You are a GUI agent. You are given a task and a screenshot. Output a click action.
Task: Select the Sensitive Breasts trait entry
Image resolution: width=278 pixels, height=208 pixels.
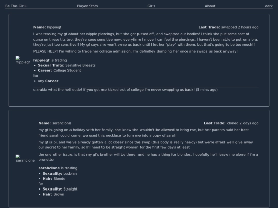(66, 65)
